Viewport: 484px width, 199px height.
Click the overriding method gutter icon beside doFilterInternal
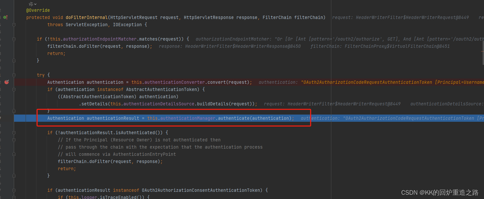(5, 17)
